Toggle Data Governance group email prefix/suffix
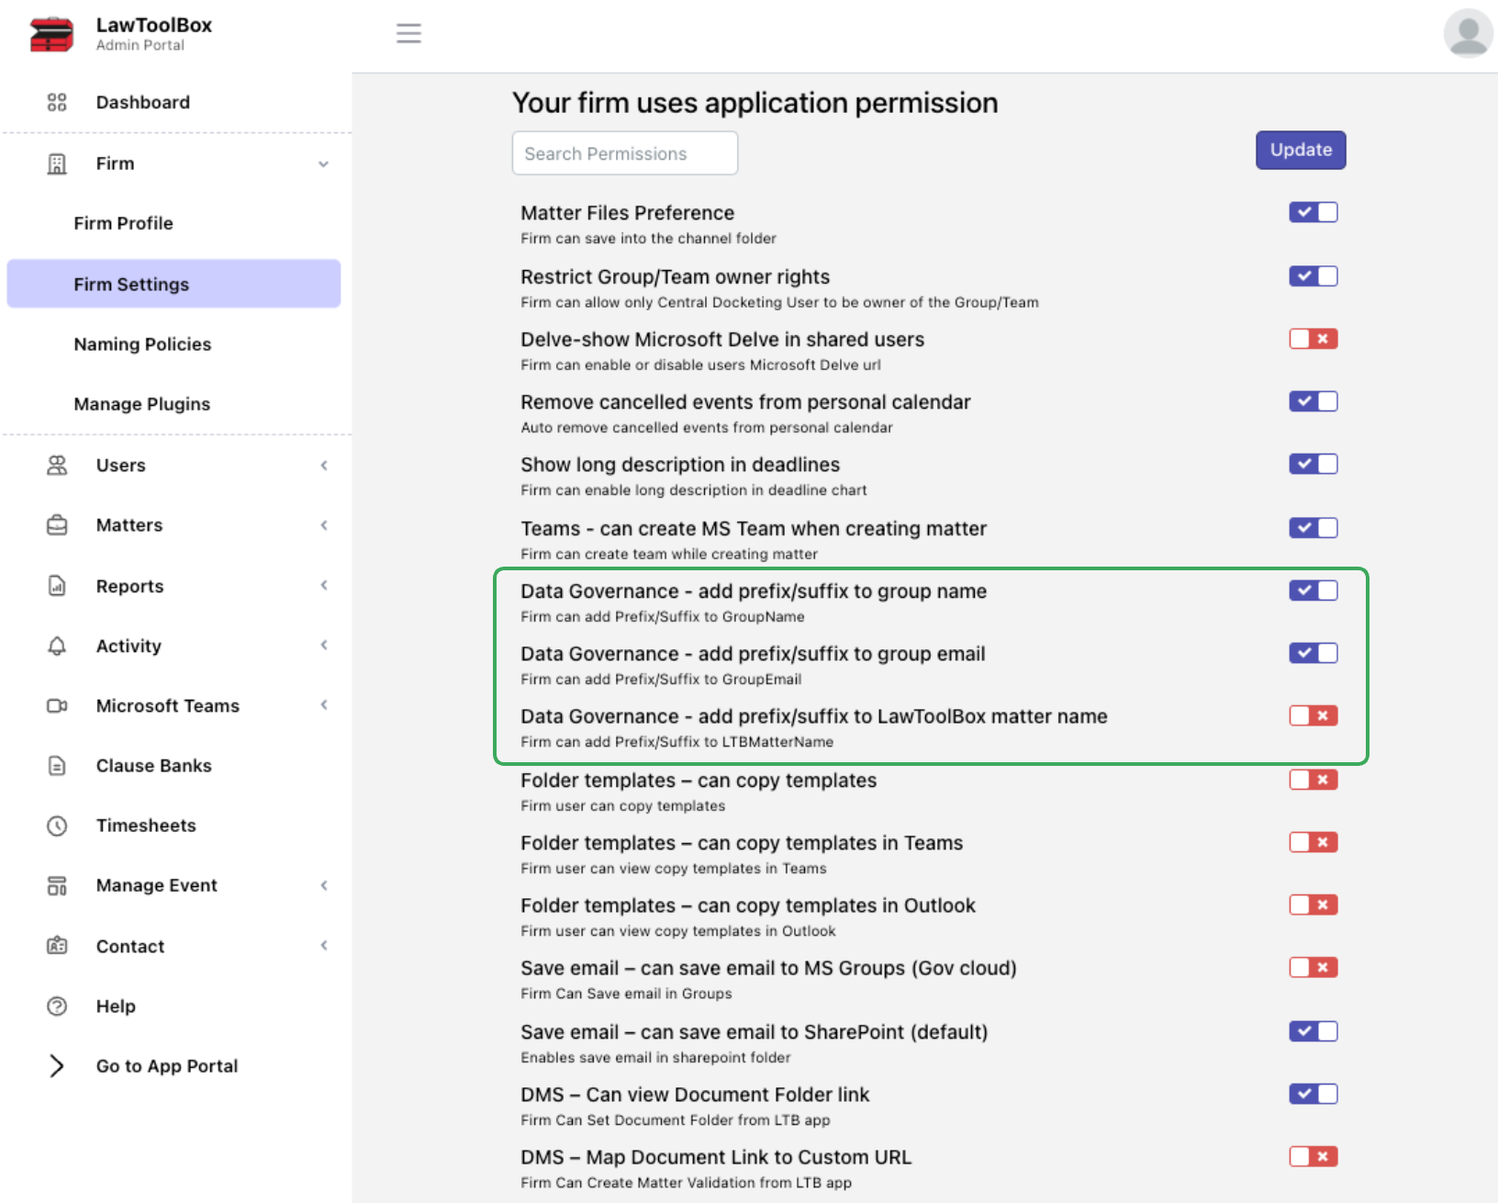The height and width of the screenshot is (1203, 1498). [x=1313, y=653]
